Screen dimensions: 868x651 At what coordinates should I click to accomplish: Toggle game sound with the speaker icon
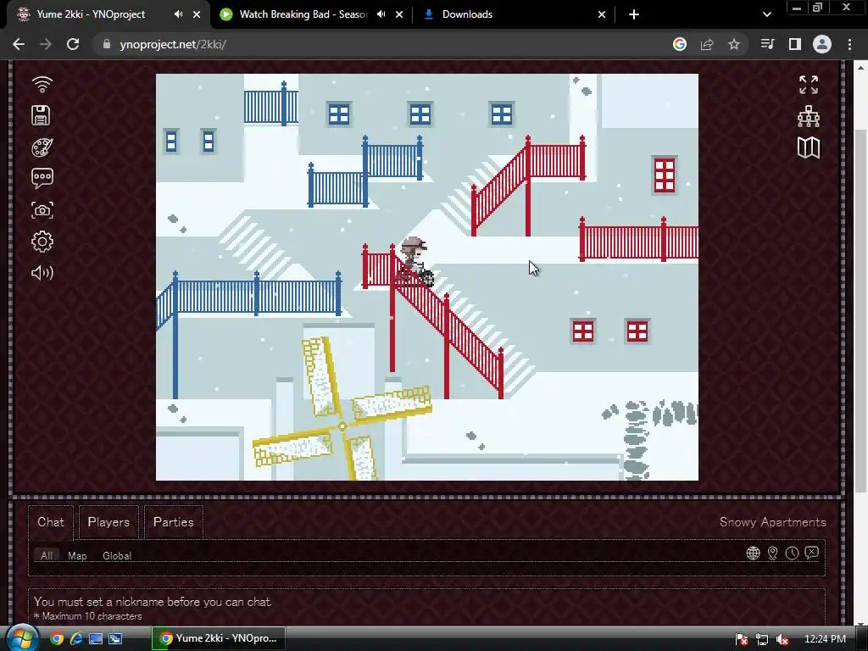pos(42,272)
